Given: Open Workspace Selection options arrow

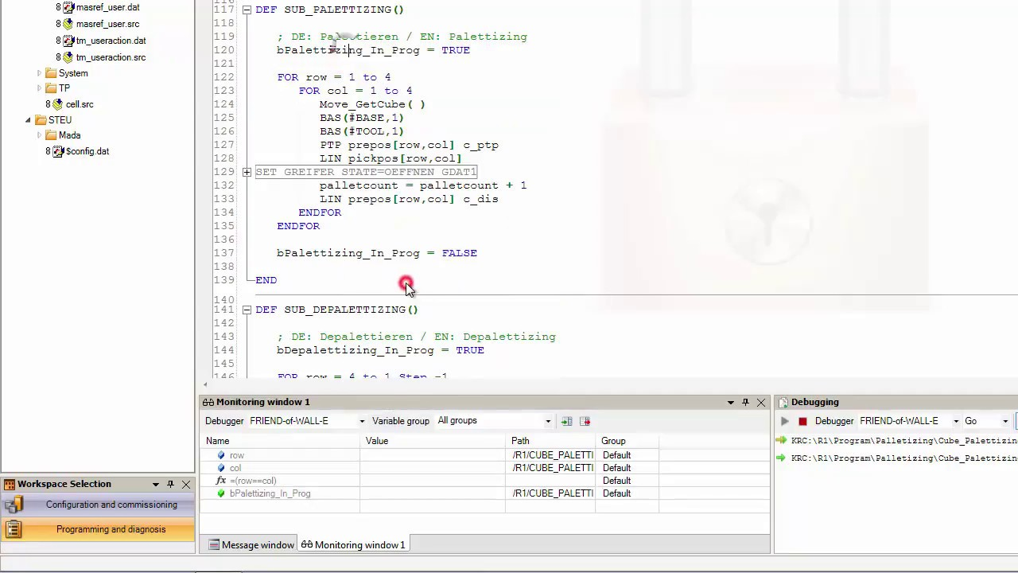Looking at the screenshot, I should click(155, 484).
